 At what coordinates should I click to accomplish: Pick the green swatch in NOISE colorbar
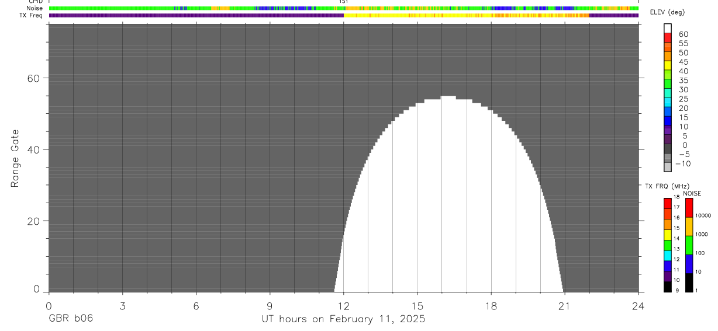tap(689, 245)
